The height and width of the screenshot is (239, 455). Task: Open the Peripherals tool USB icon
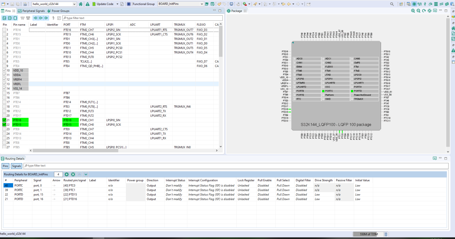(x=424, y=4)
